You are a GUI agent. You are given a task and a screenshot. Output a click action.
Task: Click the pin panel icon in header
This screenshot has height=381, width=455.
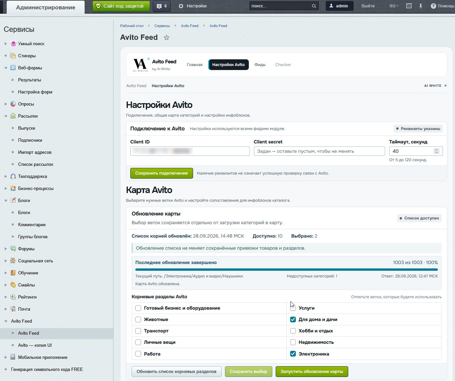click(420, 6)
